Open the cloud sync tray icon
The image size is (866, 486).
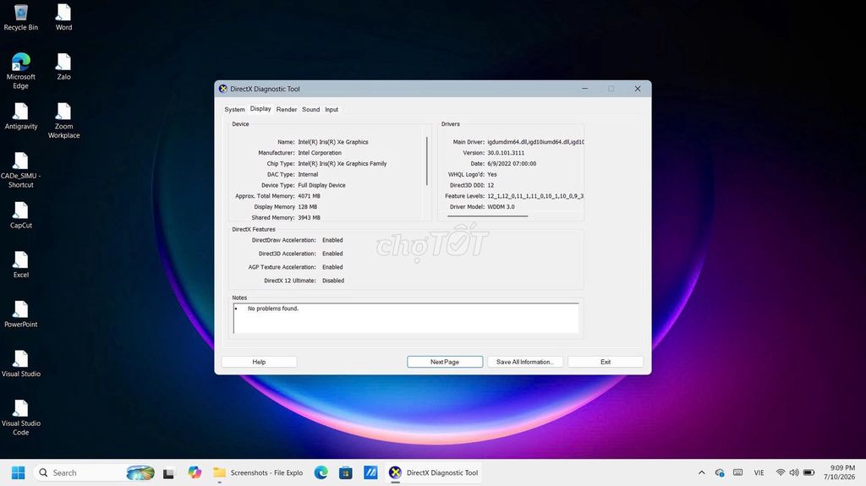click(720, 472)
